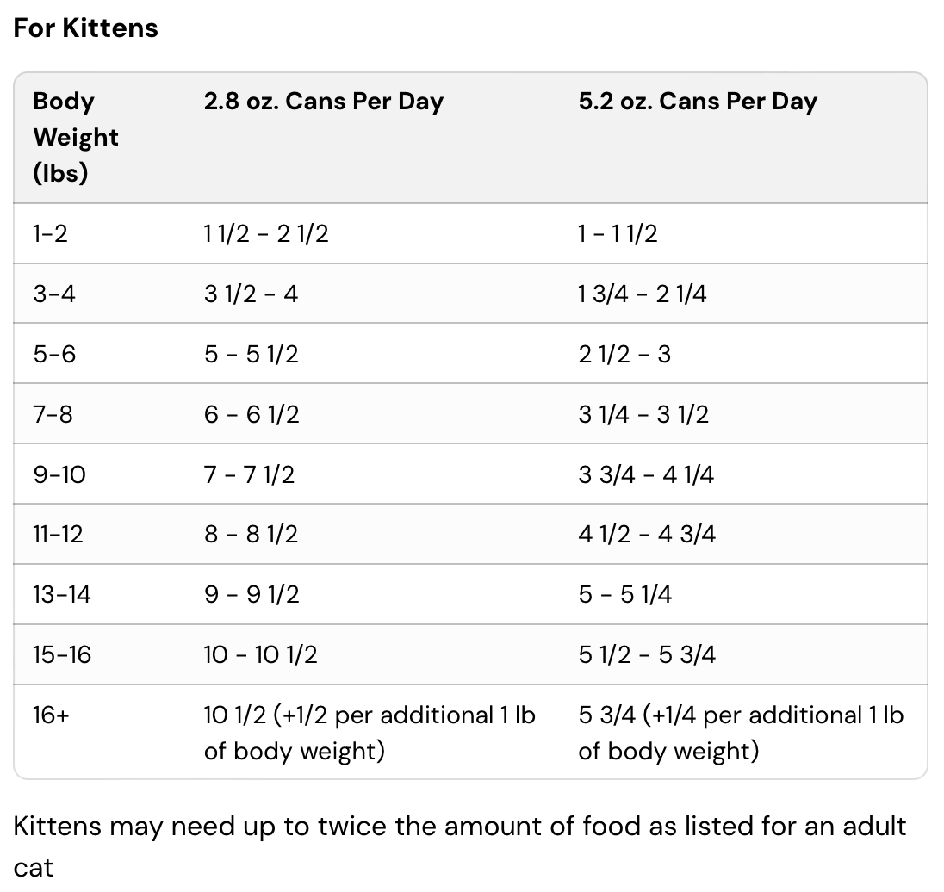Select the 1-2 body weight cell

(50, 233)
